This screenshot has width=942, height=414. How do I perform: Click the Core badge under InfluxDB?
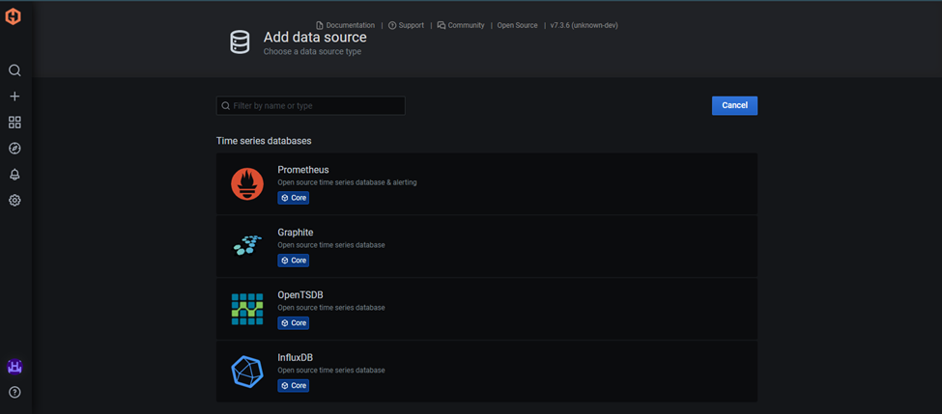click(x=293, y=385)
